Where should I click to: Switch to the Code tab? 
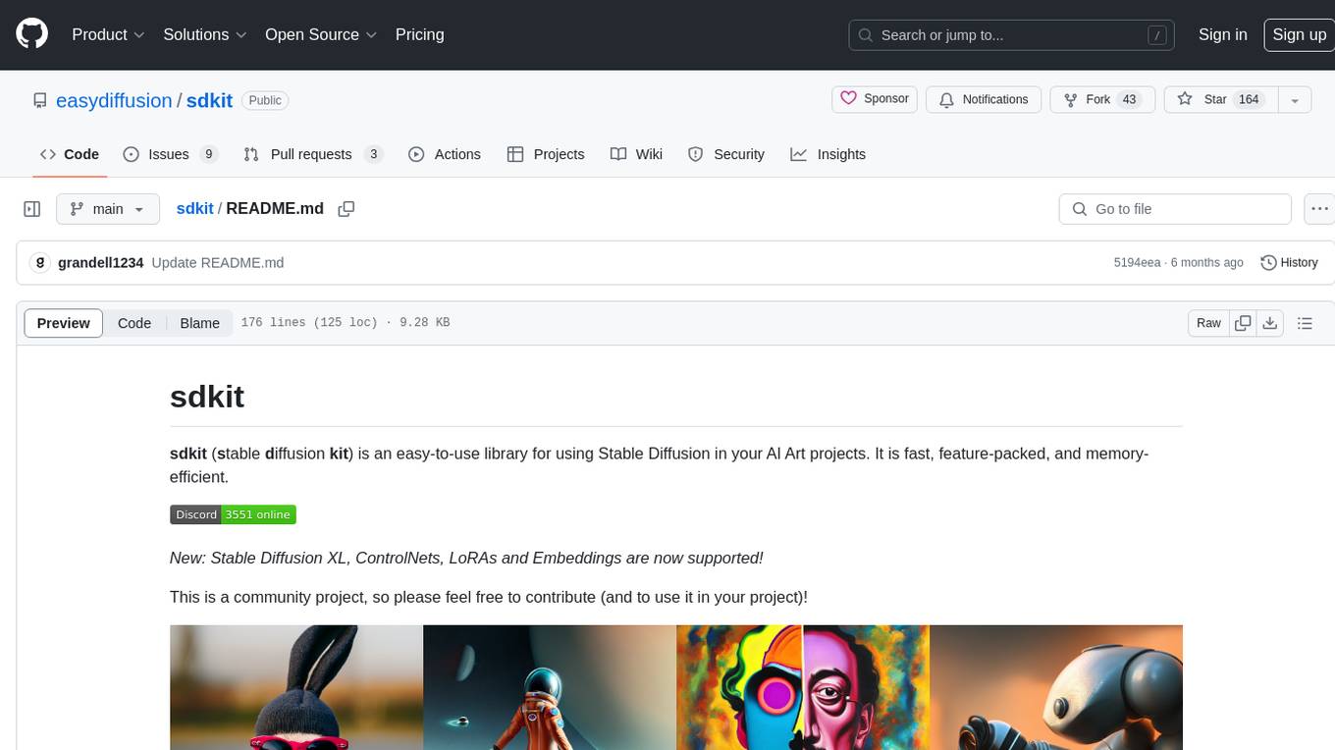[70, 154]
